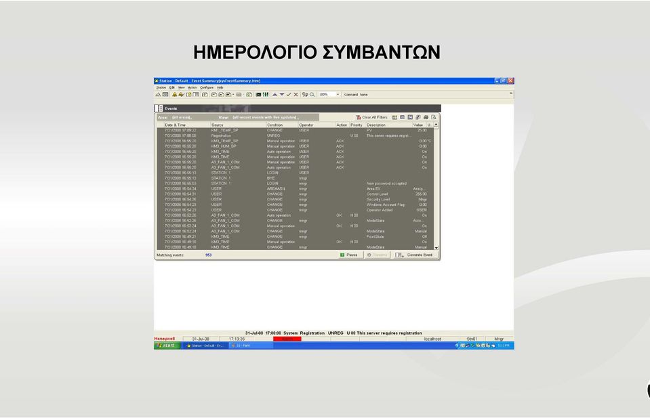Click the 'This server requires registration' message line
This screenshot has width=650, height=418.
click(x=333, y=333)
